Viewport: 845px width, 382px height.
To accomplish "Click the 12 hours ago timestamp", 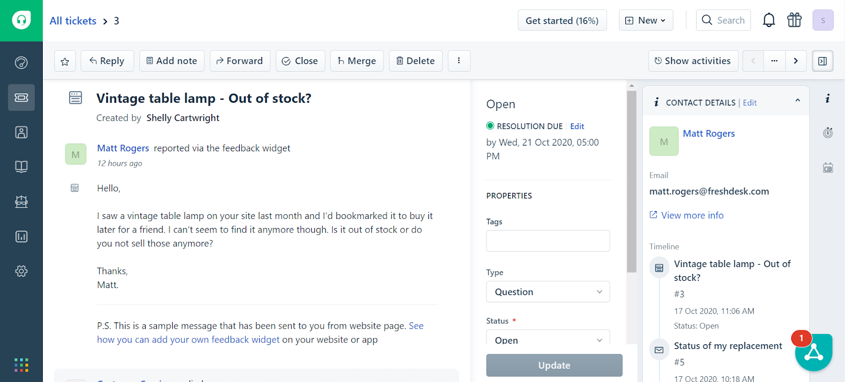I will pos(120,164).
